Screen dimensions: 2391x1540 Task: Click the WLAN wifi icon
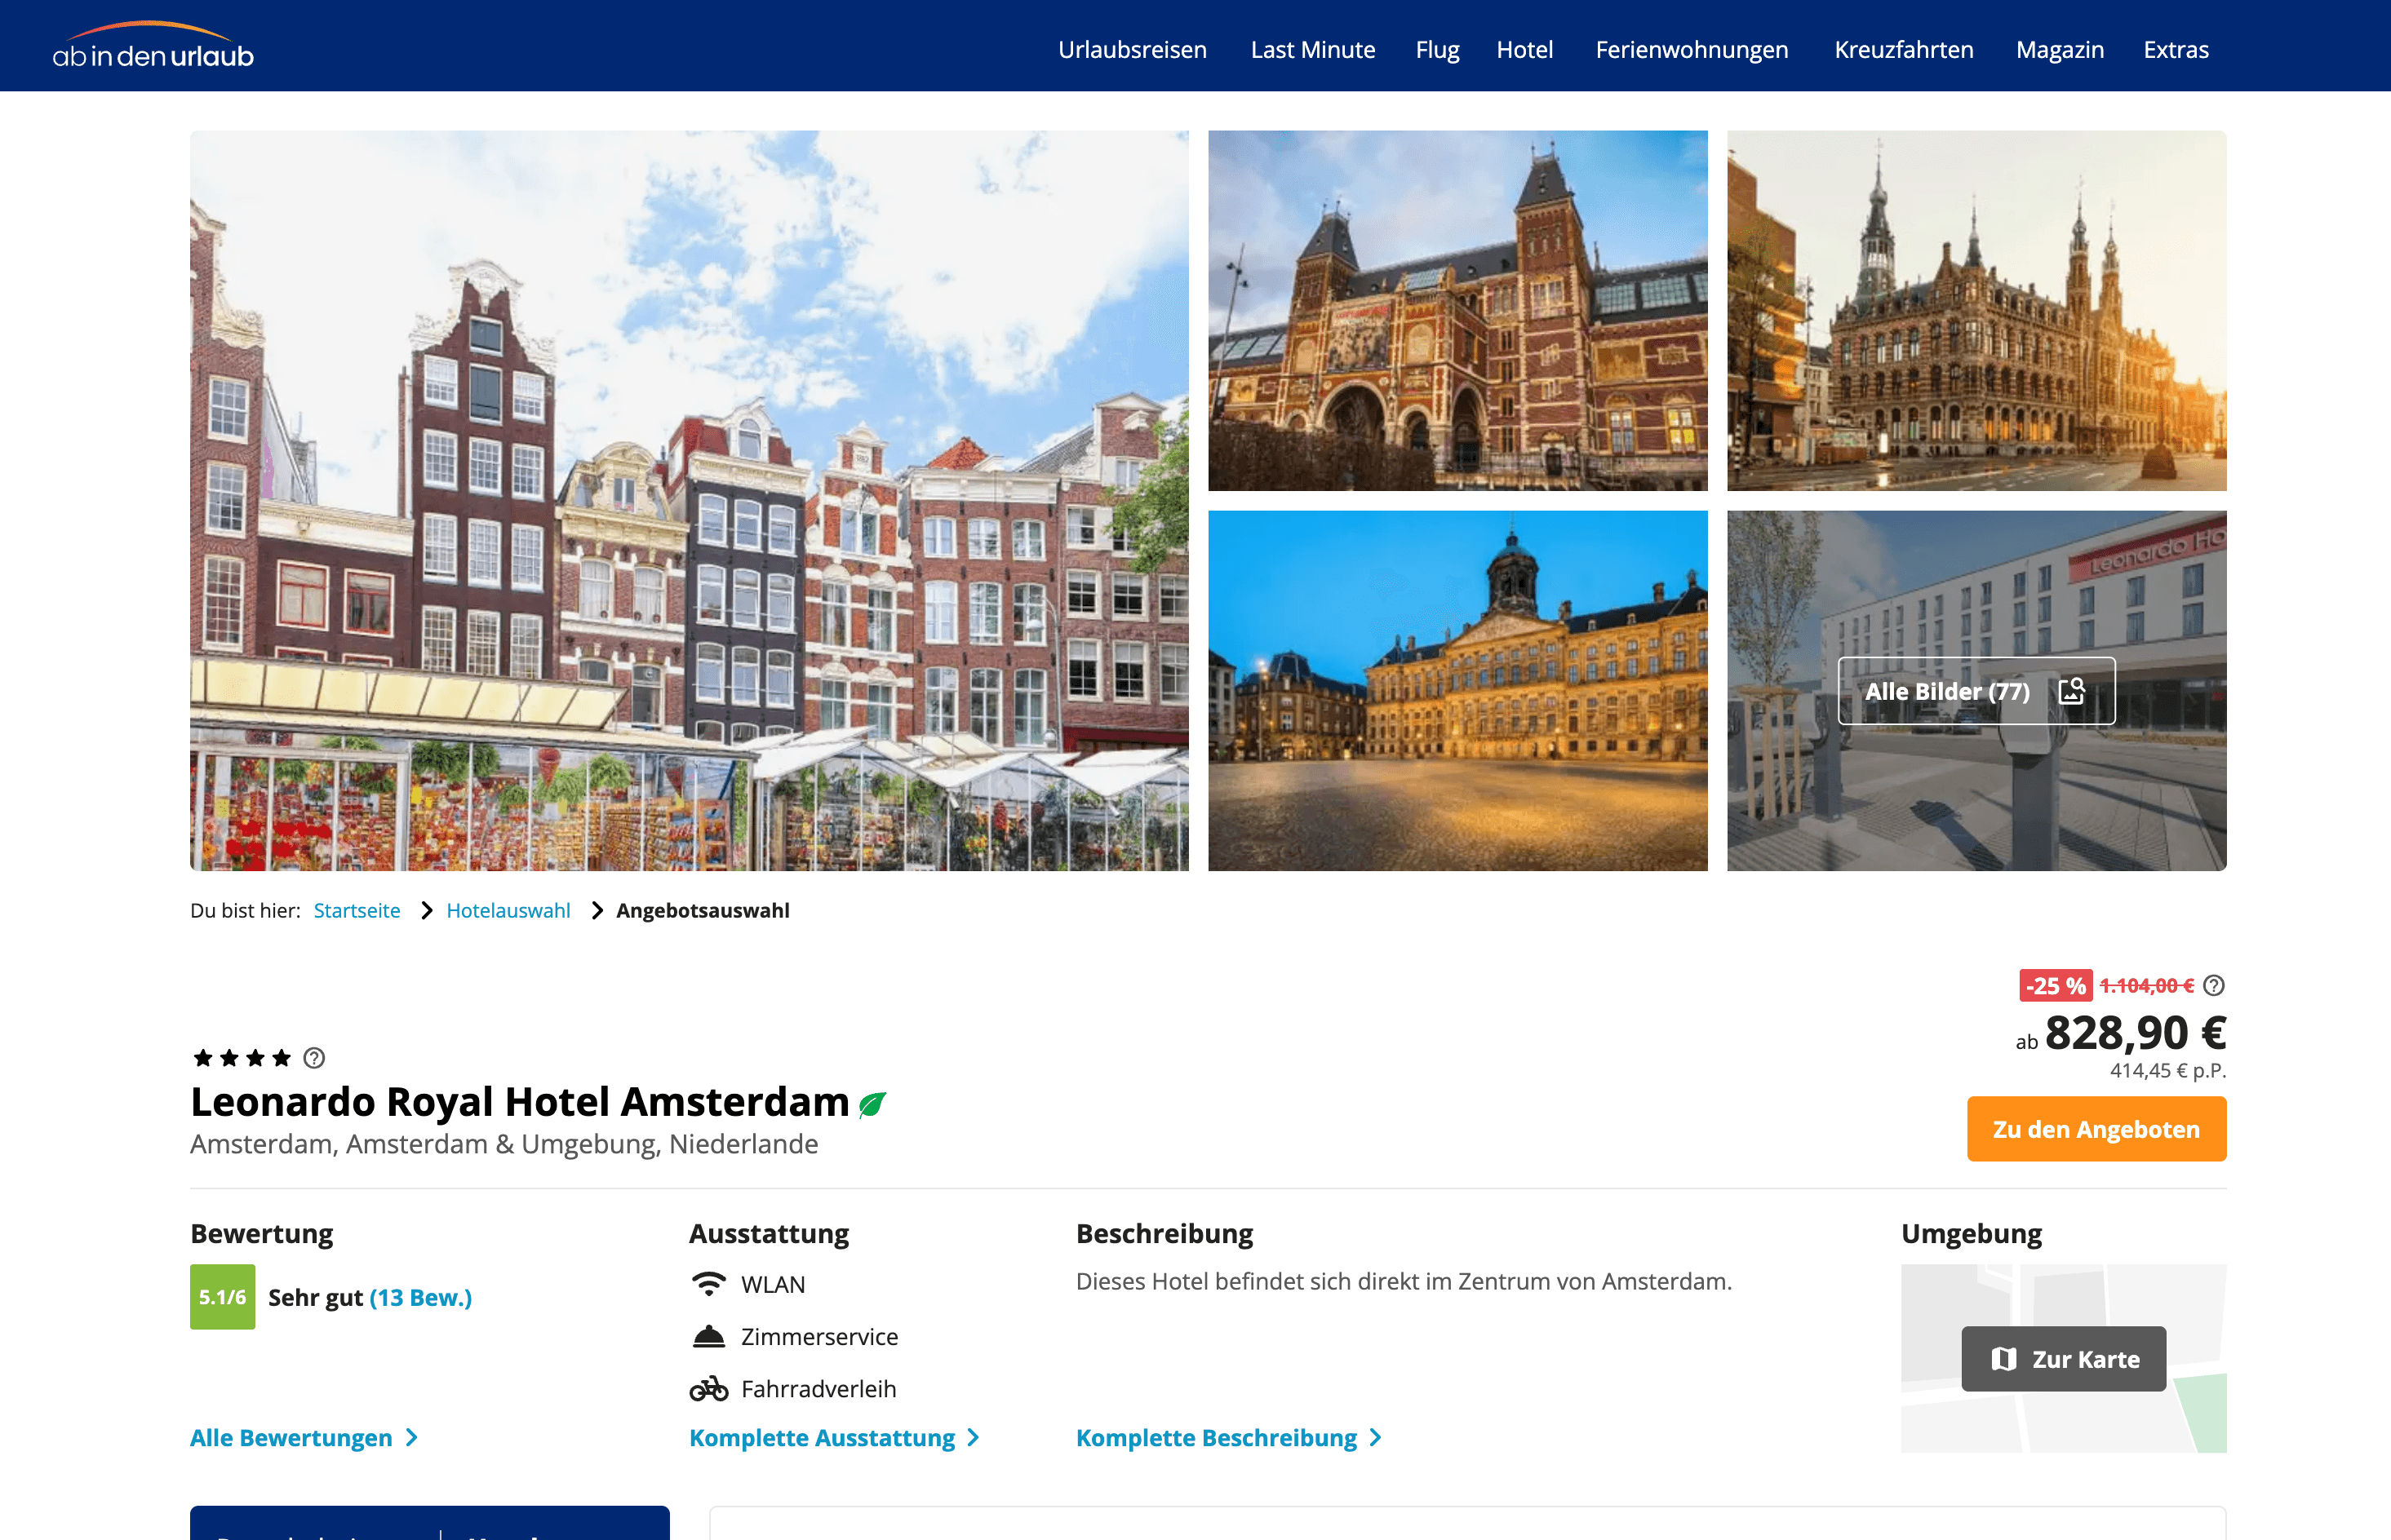708,1284
